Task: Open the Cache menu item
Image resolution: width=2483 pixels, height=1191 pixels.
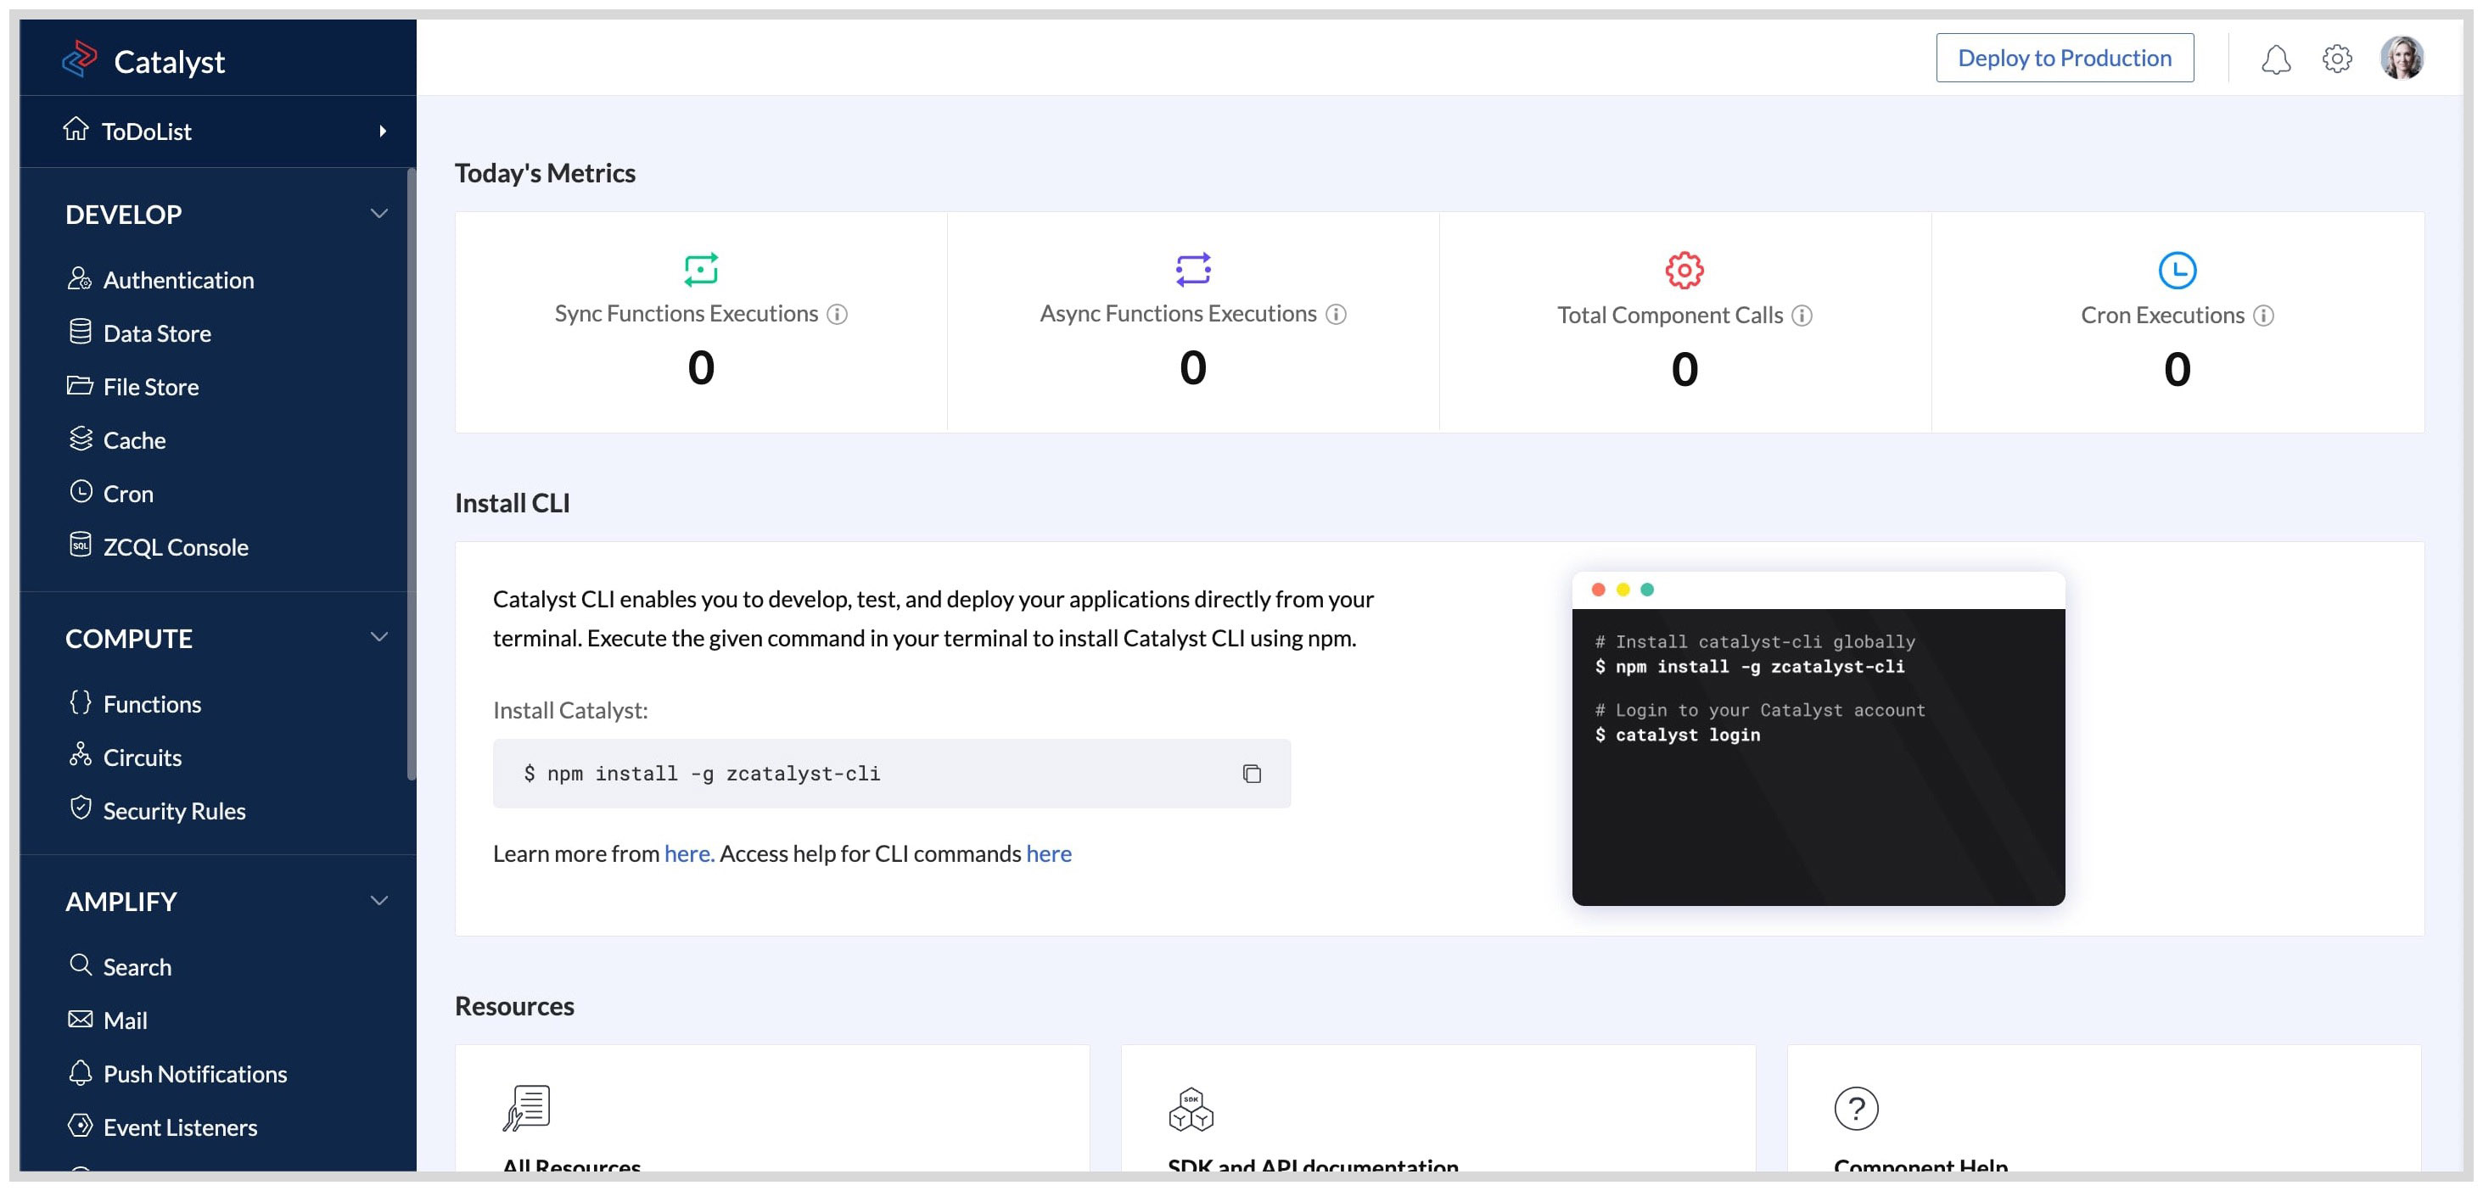Action: (134, 440)
